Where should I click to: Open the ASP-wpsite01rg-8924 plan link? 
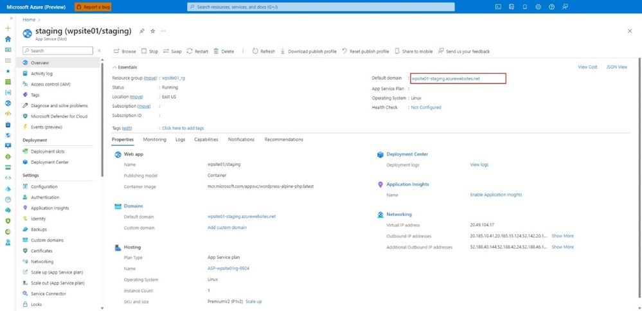pyautogui.click(x=229, y=269)
